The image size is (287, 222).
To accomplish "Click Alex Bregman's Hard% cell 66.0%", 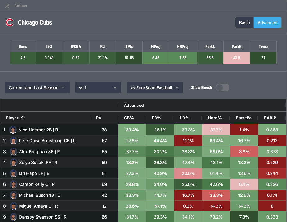I will pyautogui.click(x=216, y=152).
